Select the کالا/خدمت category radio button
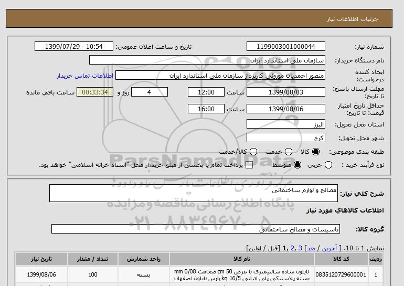The height and width of the screenshot is (286, 404). pyautogui.click(x=253, y=152)
